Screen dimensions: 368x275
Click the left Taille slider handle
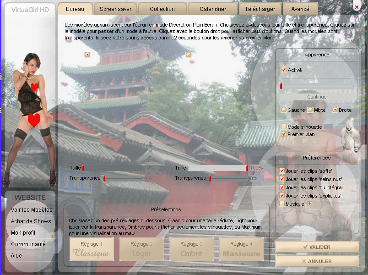83,168
